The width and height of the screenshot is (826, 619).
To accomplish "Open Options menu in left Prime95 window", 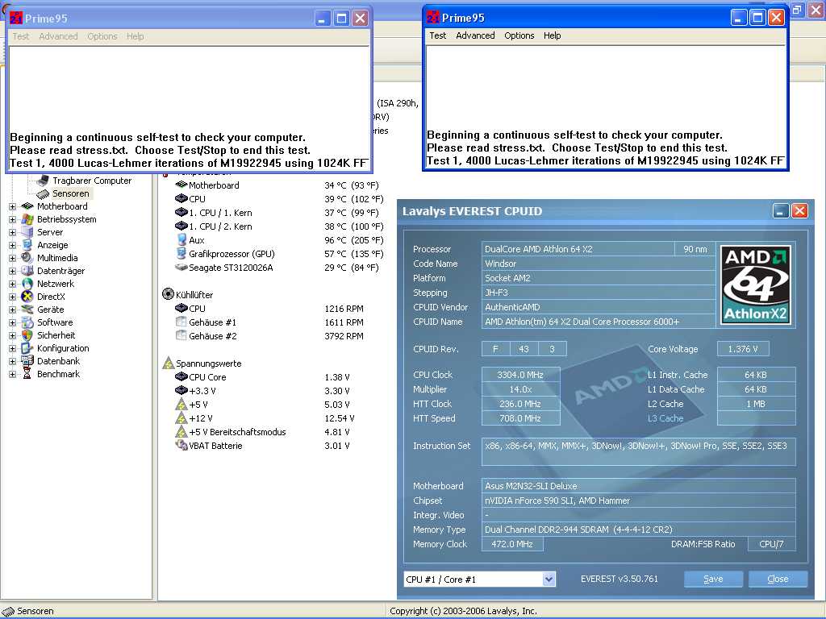I will (102, 36).
